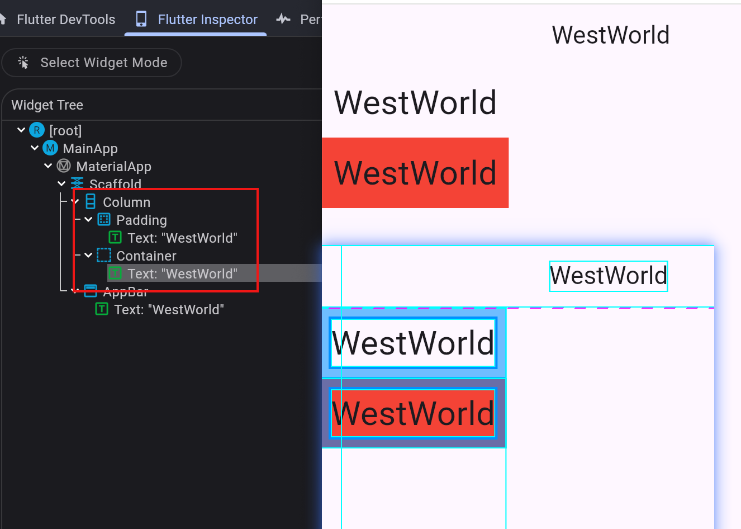Click the green Text icon under Padding
The width and height of the screenshot is (741, 529).
[x=115, y=238]
